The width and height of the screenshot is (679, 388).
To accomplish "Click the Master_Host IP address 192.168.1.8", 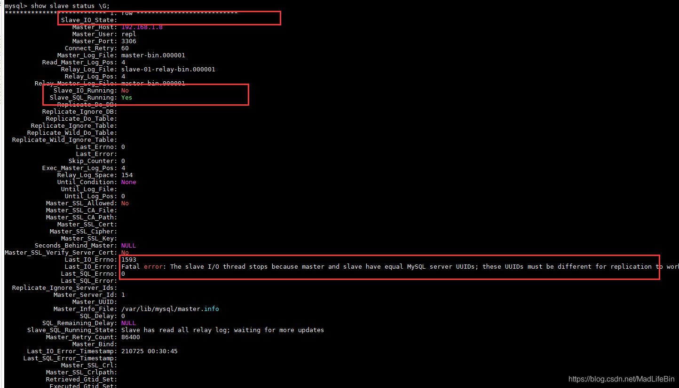I will click(142, 27).
